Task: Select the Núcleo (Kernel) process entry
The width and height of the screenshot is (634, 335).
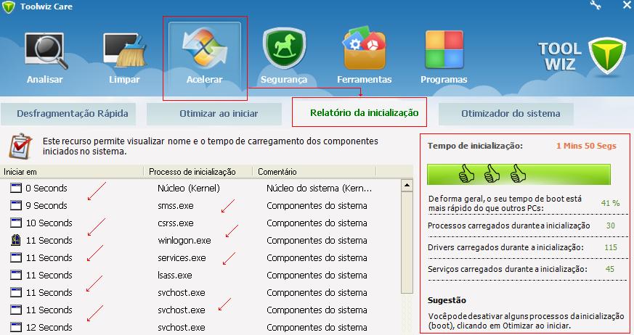Action: tap(189, 188)
